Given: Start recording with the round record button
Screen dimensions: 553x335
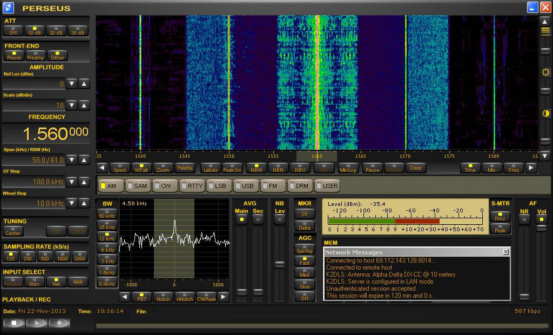Looking at the screenshot, I should click(x=59, y=323).
